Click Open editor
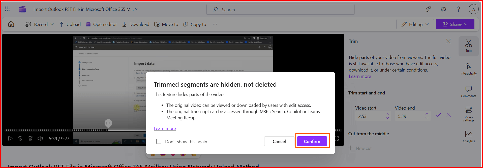 (x=101, y=24)
